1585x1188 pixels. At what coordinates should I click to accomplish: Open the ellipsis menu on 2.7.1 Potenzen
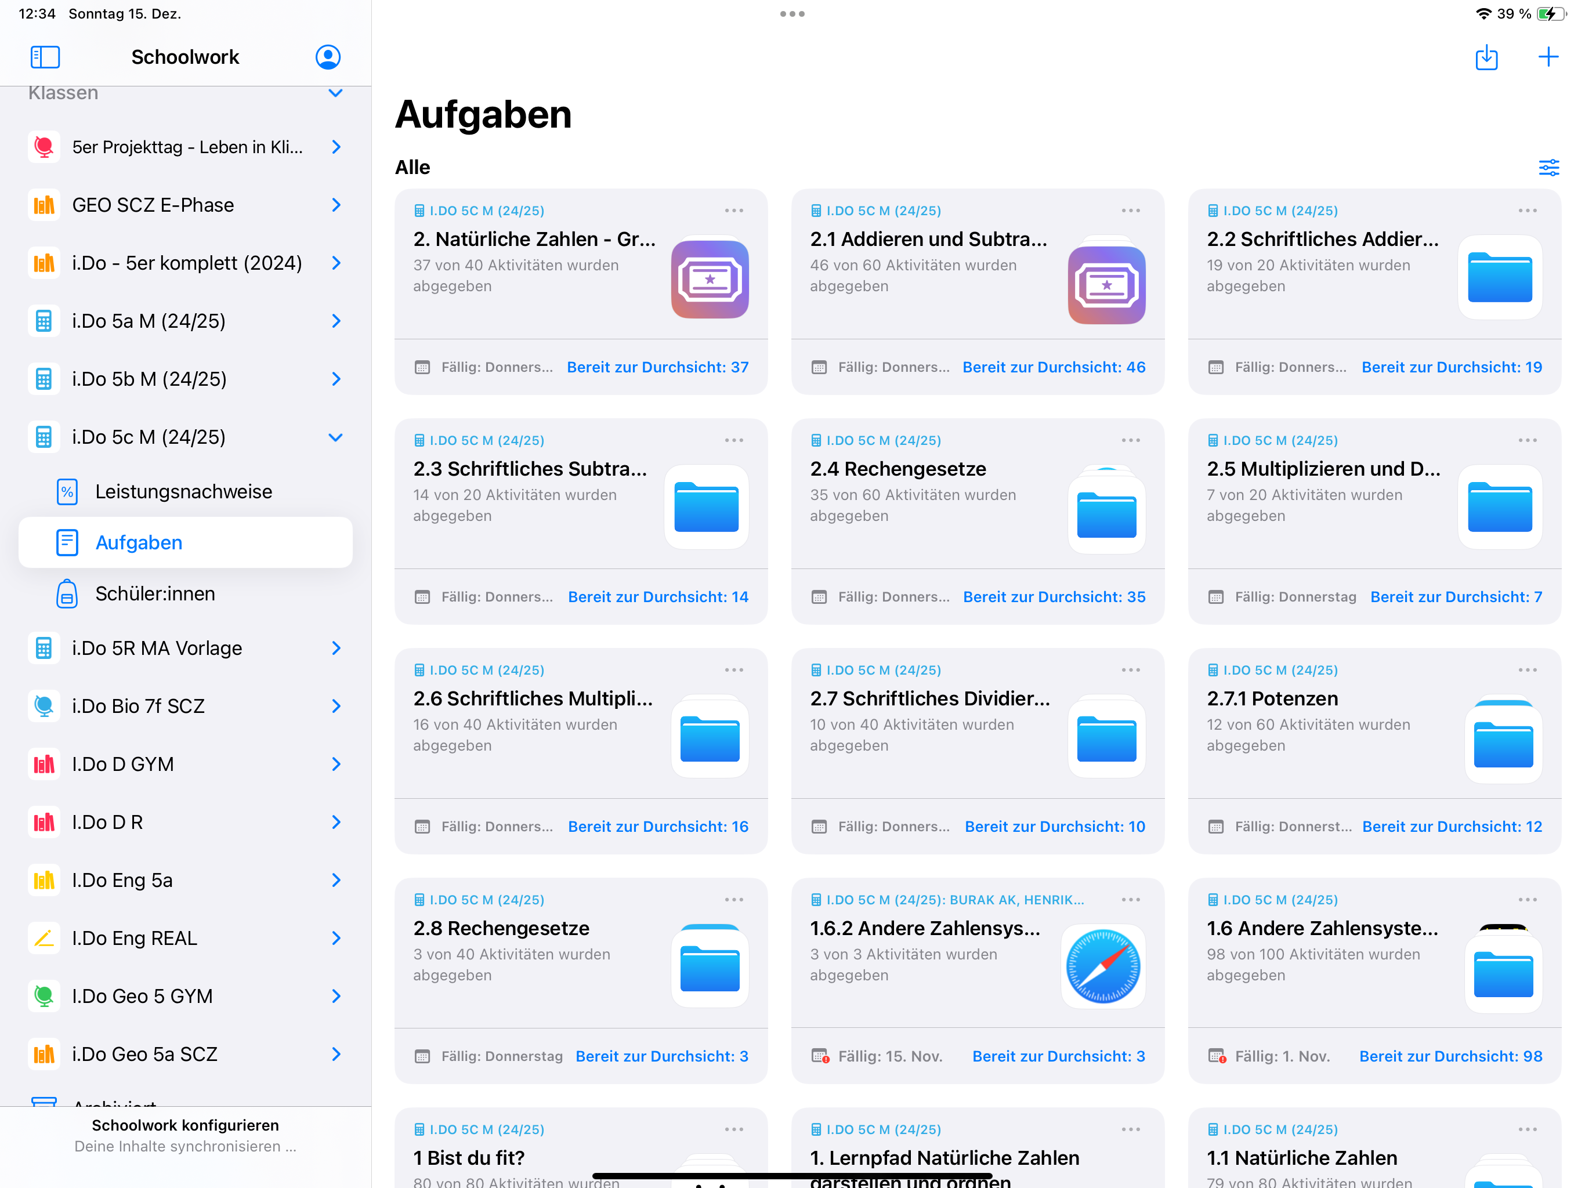[1527, 670]
